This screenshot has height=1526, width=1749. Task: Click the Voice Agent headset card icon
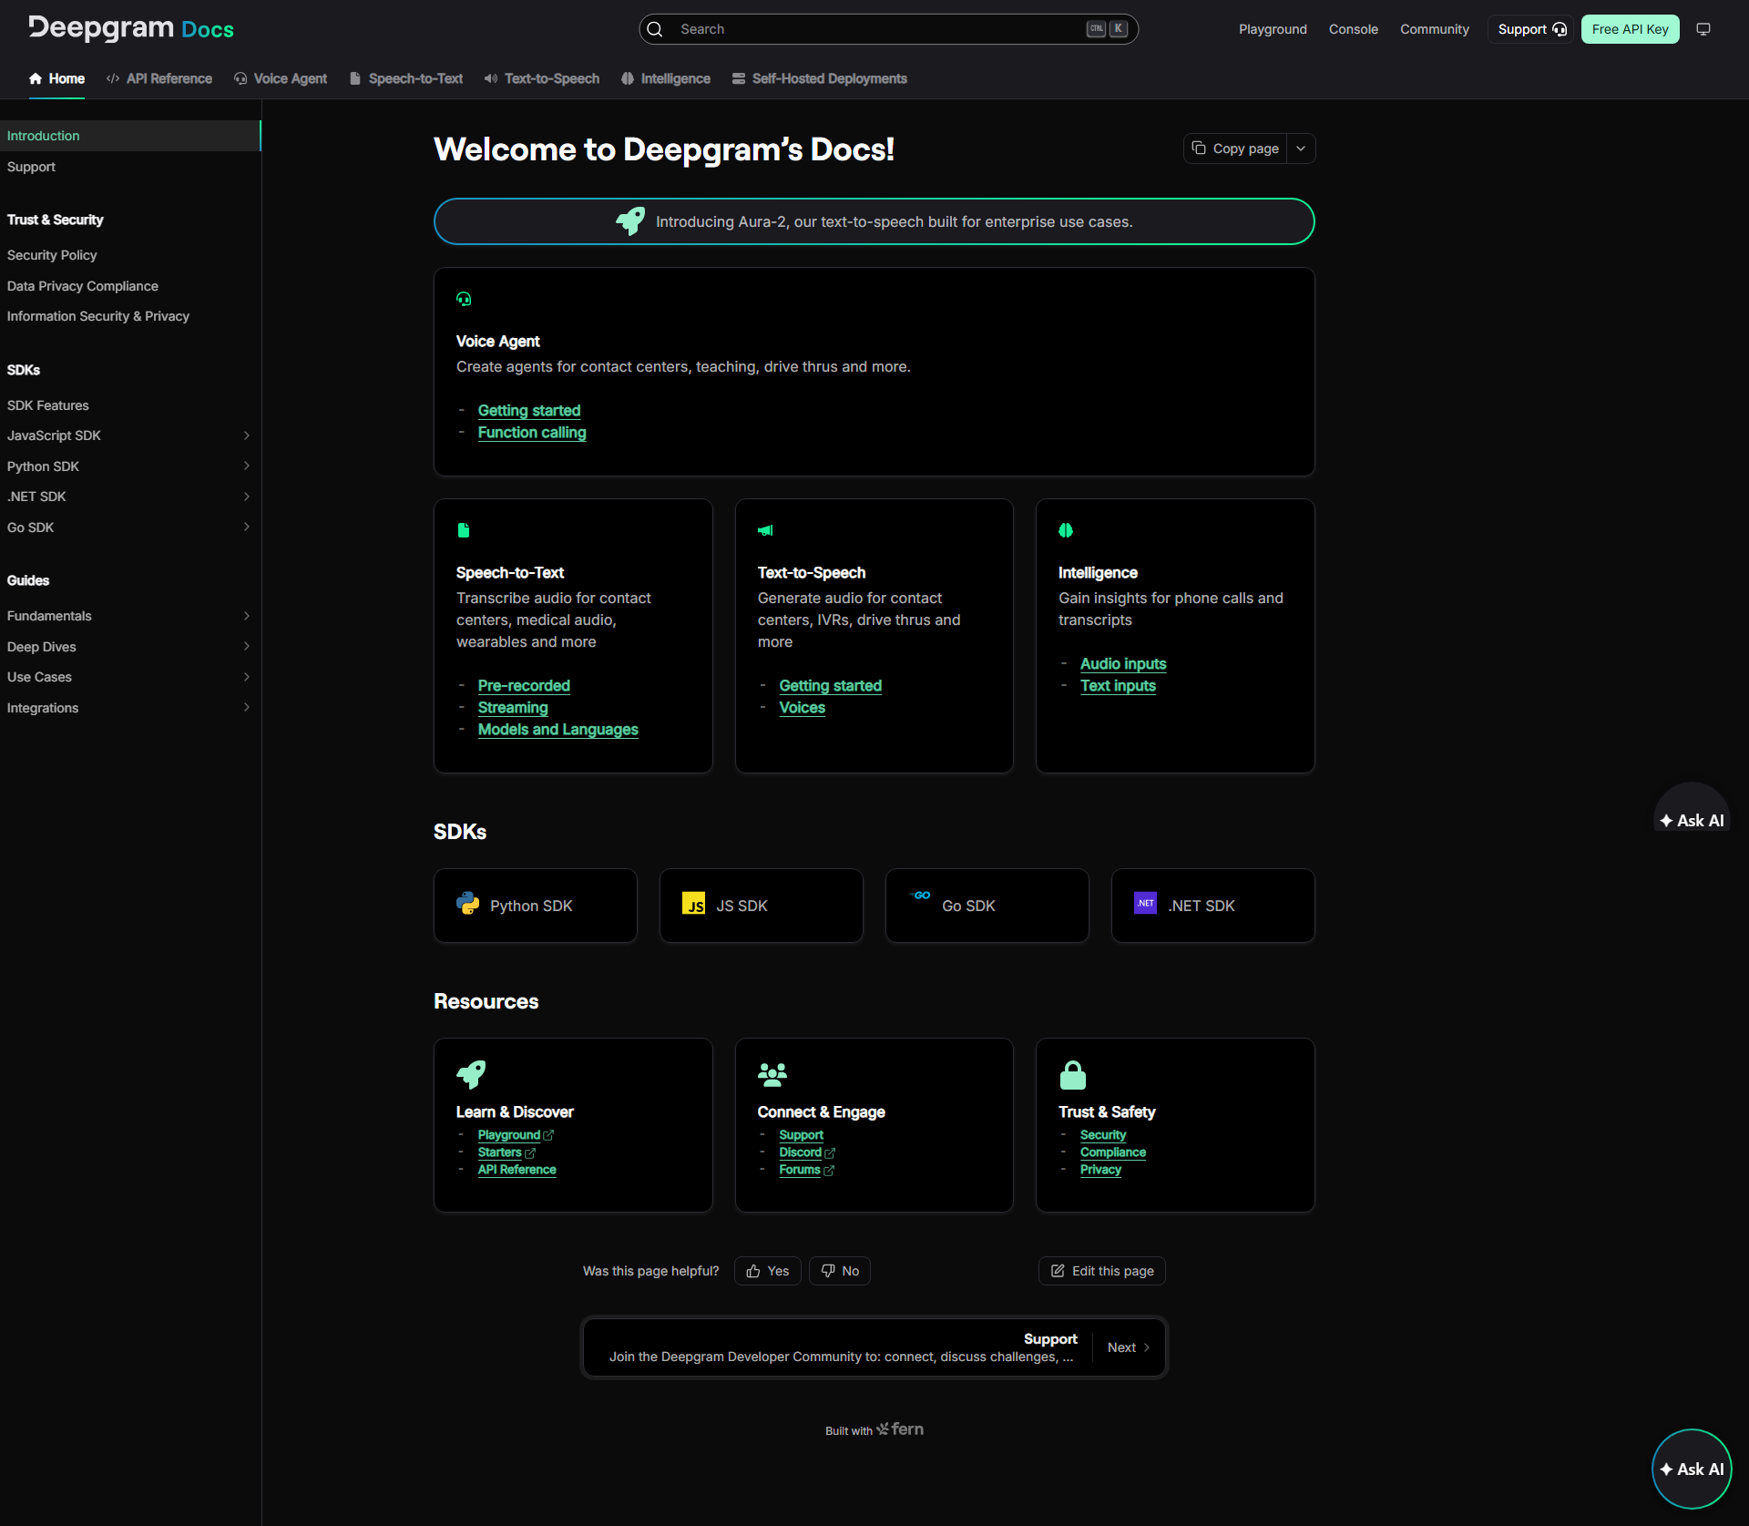coord(464,299)
